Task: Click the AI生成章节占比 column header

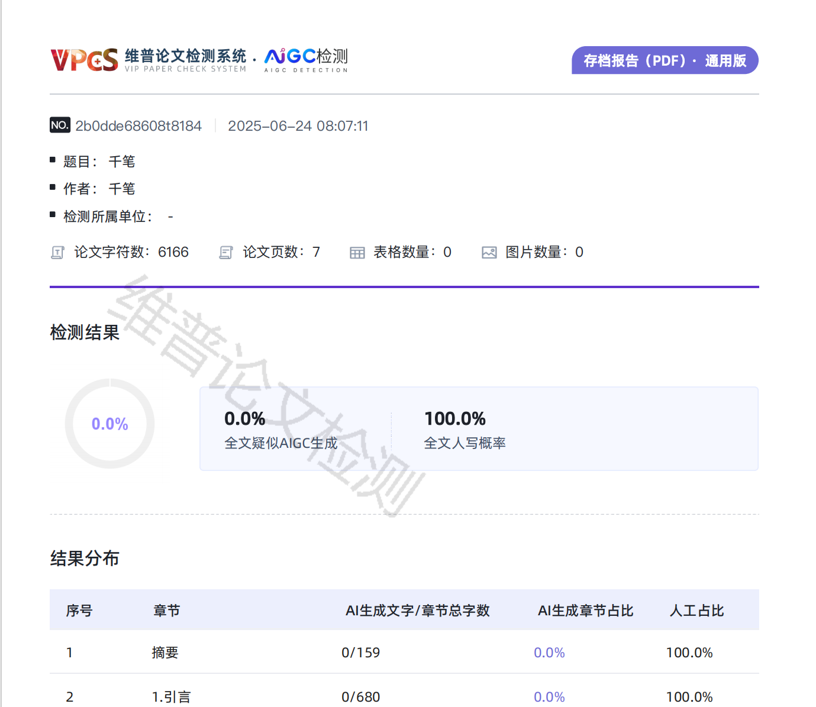Action: point(585,611)
